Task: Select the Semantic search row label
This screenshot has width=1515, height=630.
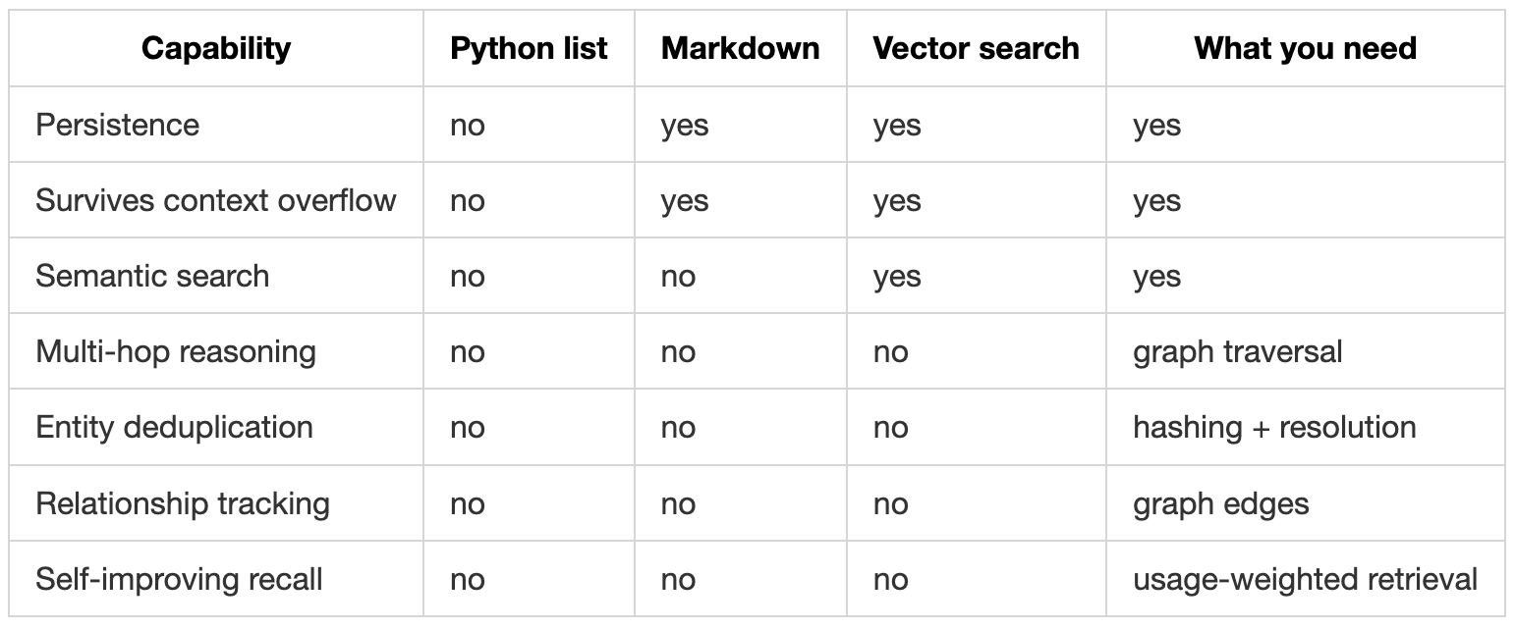Action: pyautogui.click(x=152, y=276)
